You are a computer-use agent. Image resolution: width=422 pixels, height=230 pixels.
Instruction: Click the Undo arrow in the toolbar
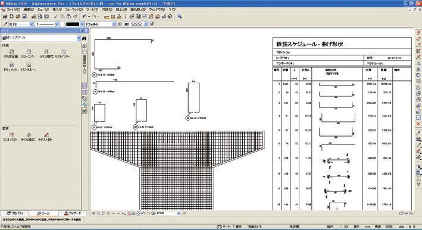pyautogui.click(x=85, y=17)
